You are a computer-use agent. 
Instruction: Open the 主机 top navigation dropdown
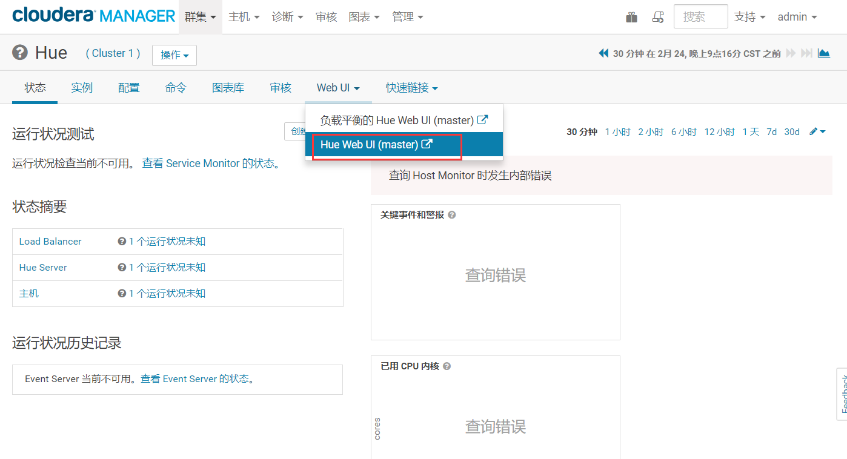244,17
